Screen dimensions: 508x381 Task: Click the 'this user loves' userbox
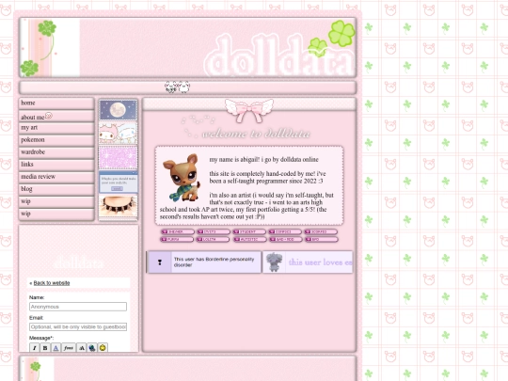308,262
